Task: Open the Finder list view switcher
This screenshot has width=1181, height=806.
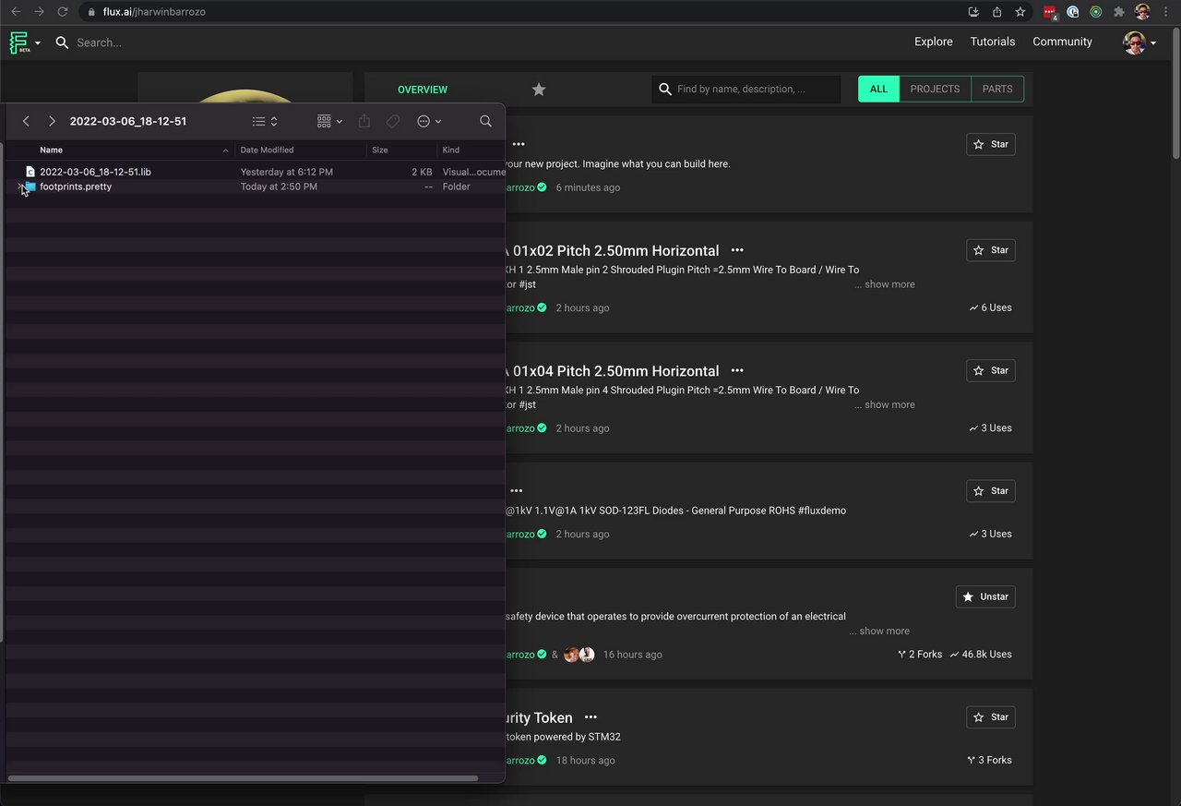Action: [x=265, y=121]
